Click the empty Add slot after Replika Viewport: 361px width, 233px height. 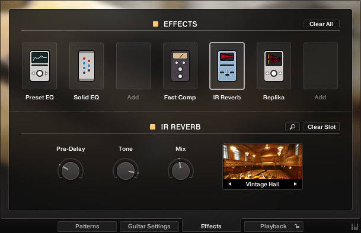[x=321, y=66]
